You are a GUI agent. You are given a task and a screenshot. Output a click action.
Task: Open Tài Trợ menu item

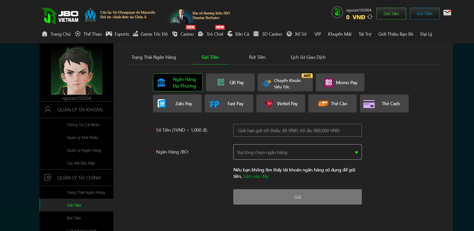coord(365,34)
